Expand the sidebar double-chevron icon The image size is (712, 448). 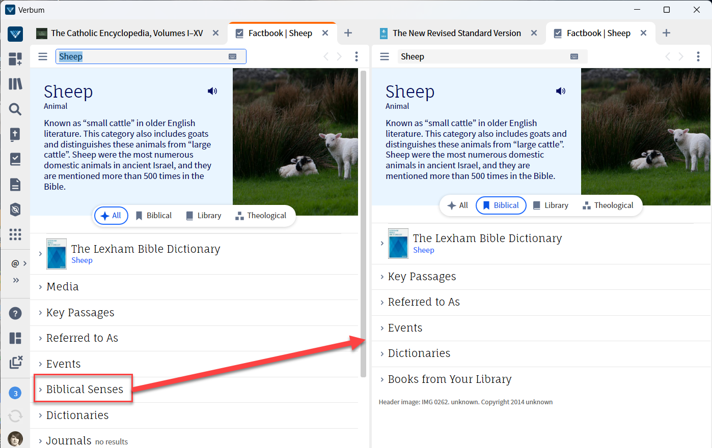point(16,280)
